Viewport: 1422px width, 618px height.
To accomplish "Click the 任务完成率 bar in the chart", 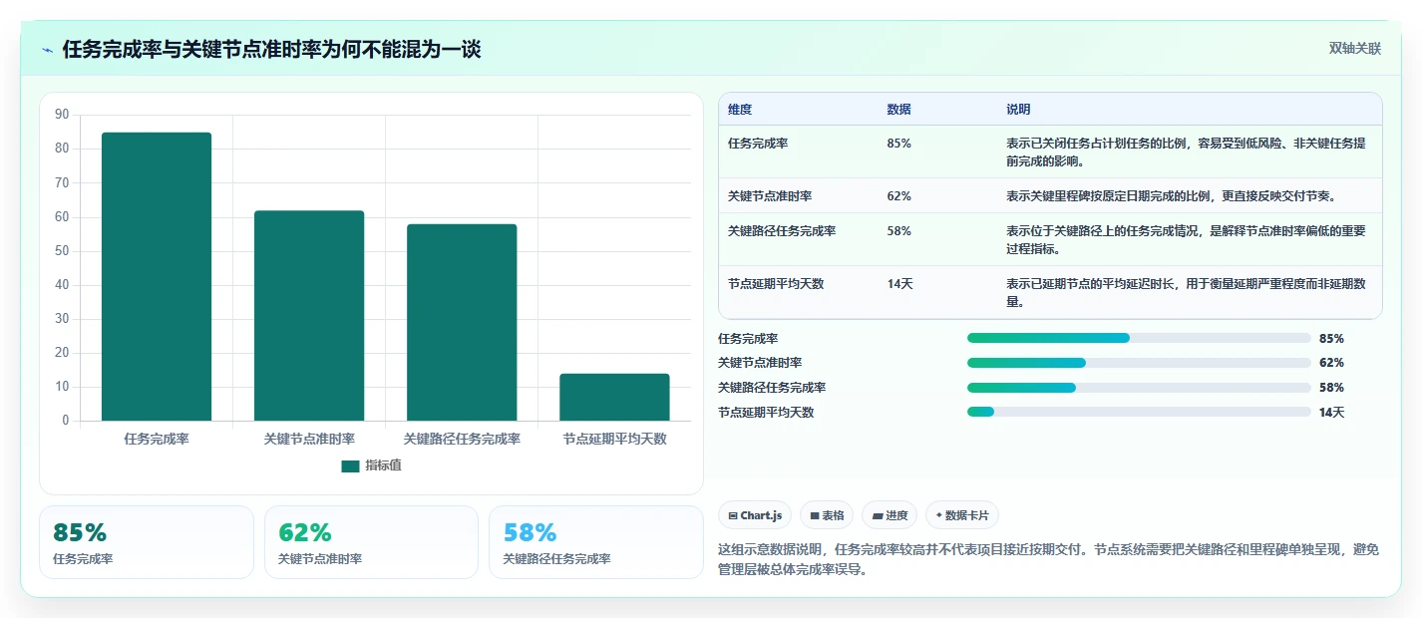I will [157, 276].
